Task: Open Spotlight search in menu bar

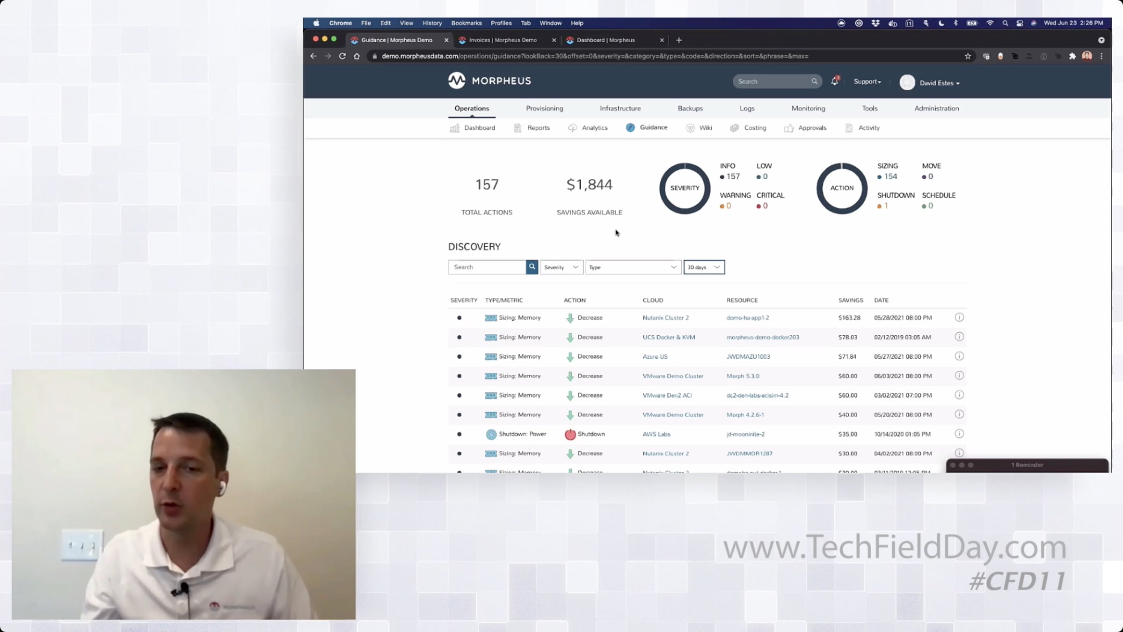Action: 1005,23
